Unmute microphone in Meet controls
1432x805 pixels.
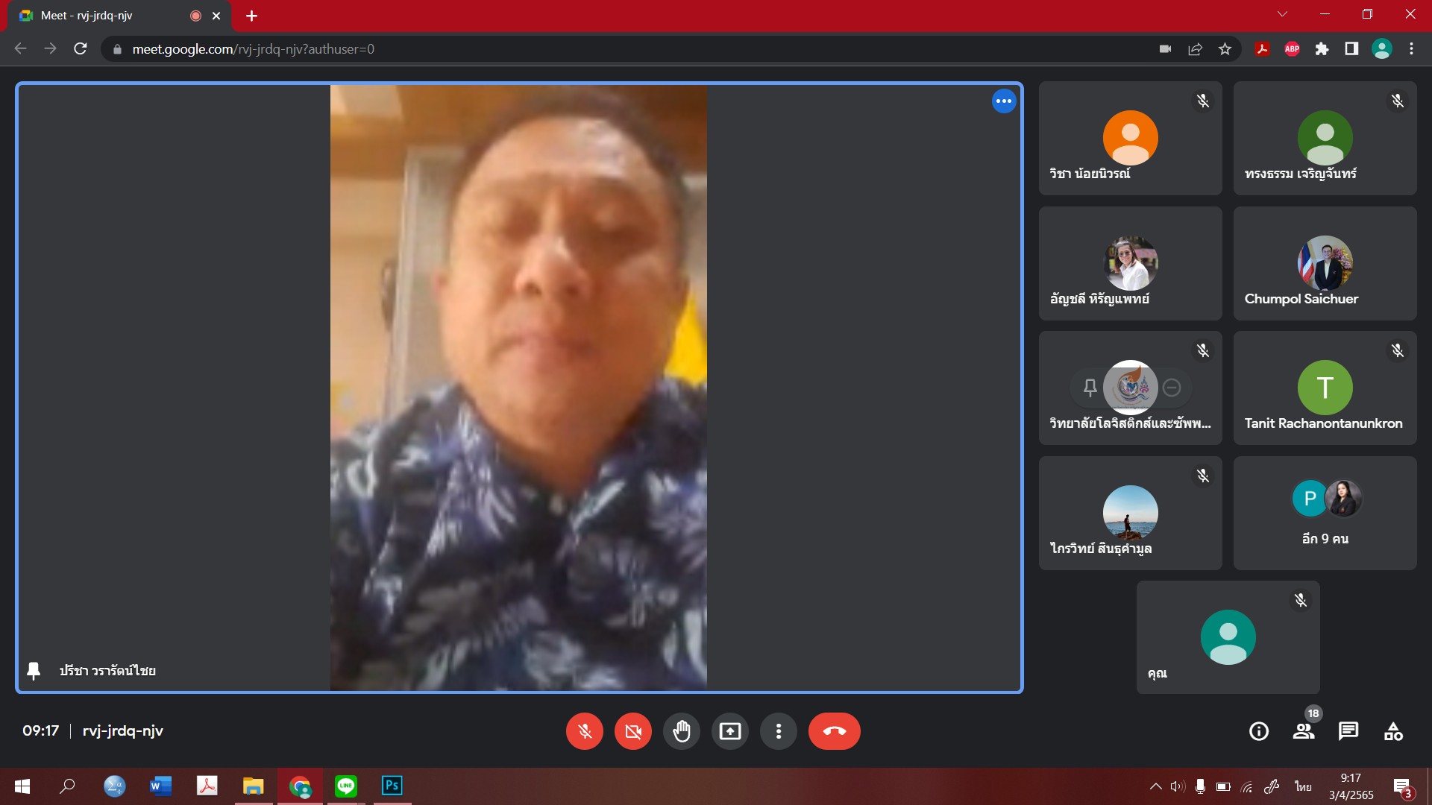pos(584,731)
